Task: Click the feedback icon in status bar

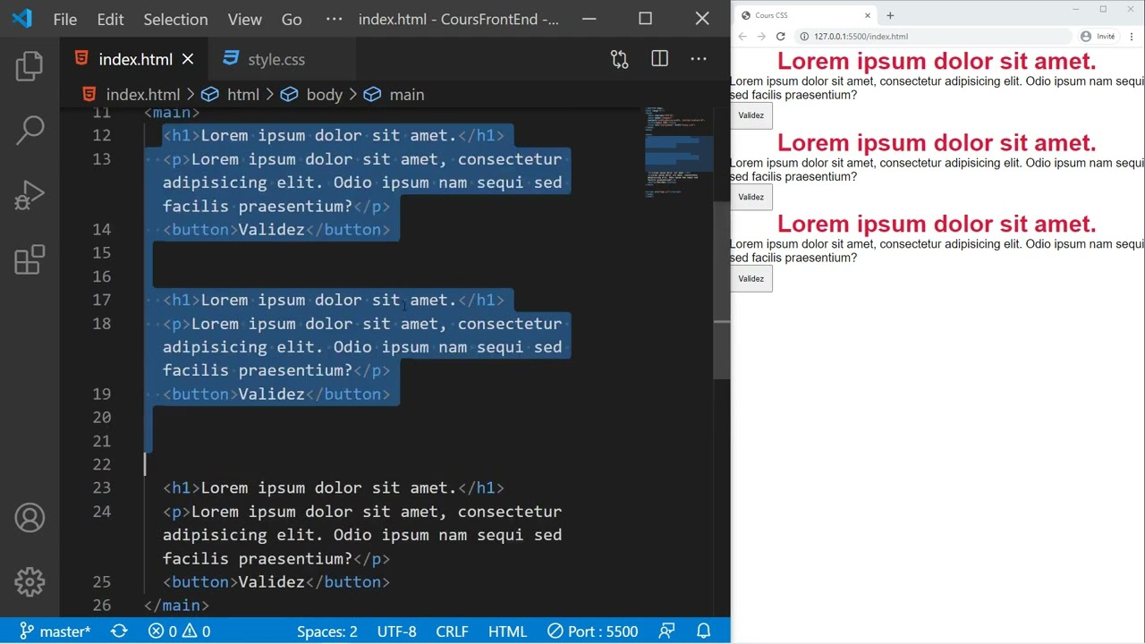Action: 666,631
